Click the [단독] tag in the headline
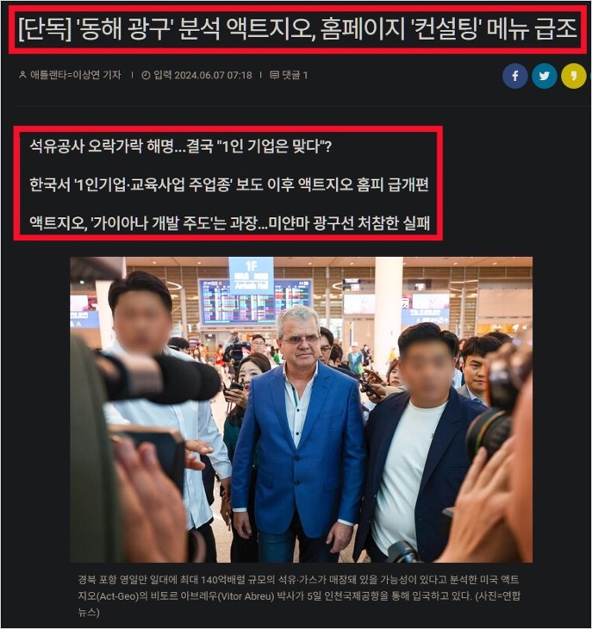The width and height of the screenshot is (592, 629). [x=45, y=29]
